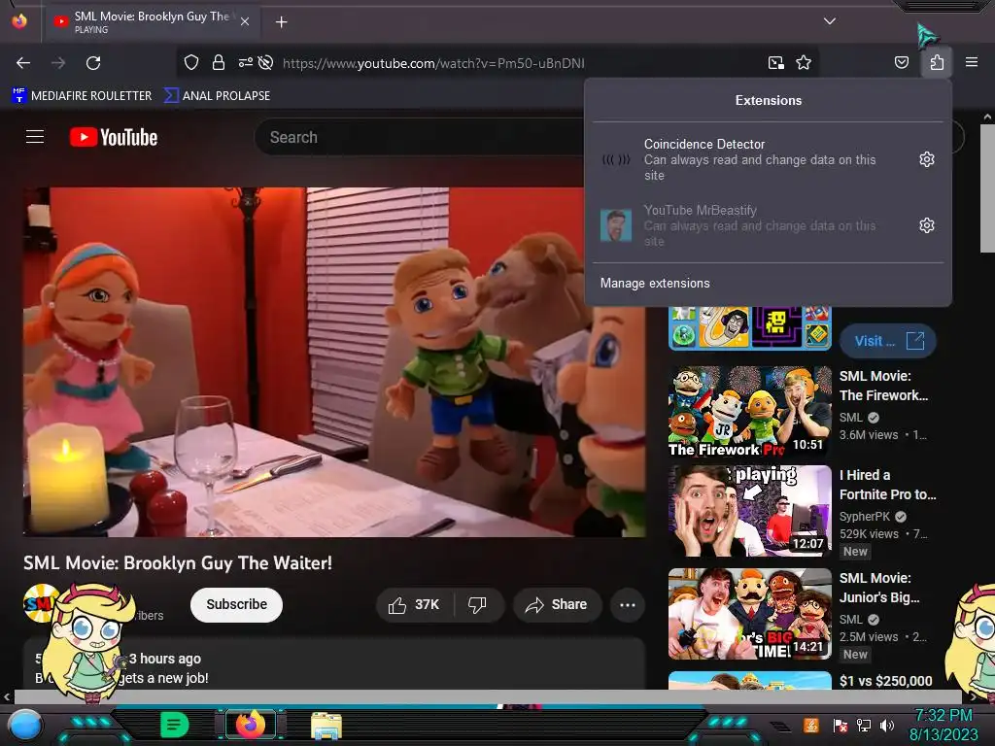The image size is (995, 746).
Task: Click the YouTube Search input field
Action: coord(419,137)
